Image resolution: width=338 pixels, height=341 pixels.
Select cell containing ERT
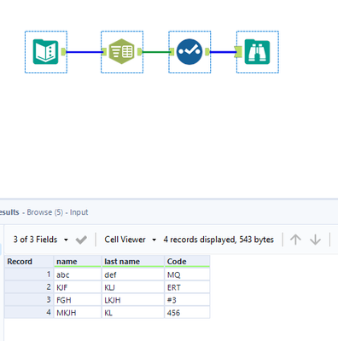[x=187, y=287]
